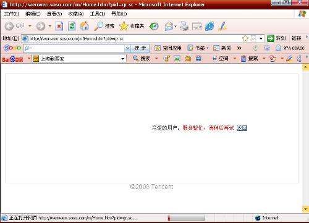Click the 返回 return link
The width and height of the screenshot is (309, 223).
coord(242,128)
